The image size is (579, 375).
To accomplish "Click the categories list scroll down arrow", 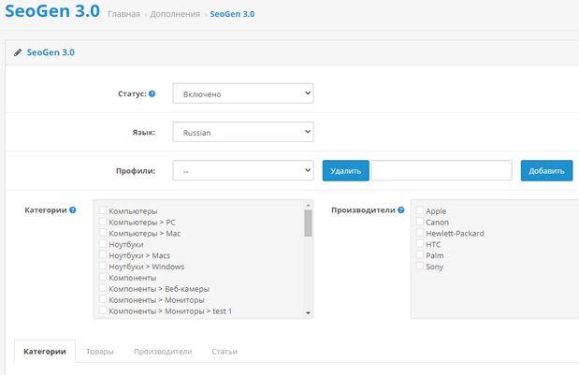I will 308,313.
